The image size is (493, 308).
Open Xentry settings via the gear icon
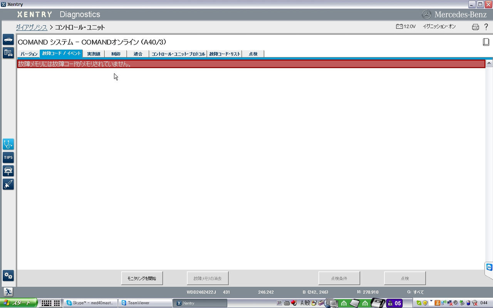click(8, 276)
